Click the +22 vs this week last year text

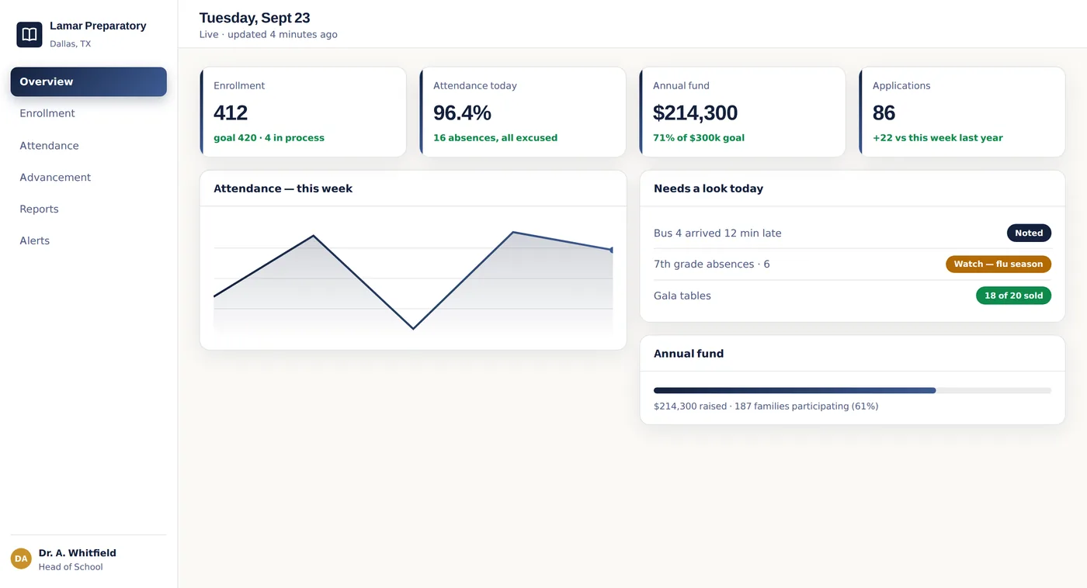[x=938, y=138]
